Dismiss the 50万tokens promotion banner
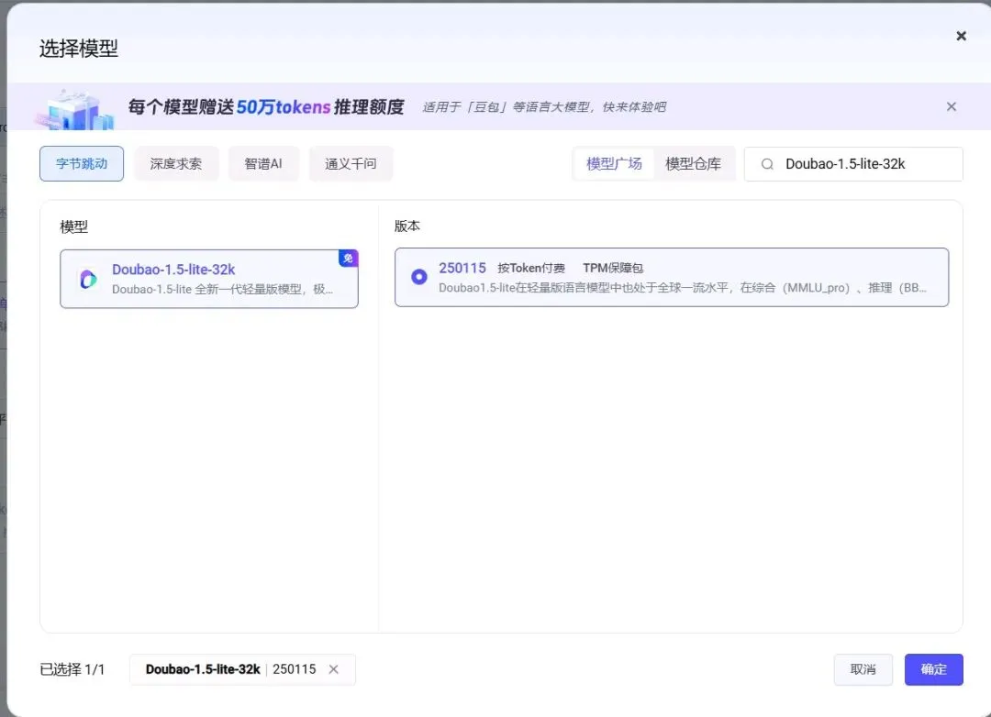991x717 pixels. (x=952, y=106)
